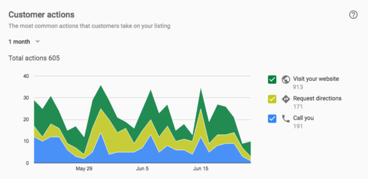Click the Customer actions heading
Screen dimensions: 368x179
(x=41, y=15)
